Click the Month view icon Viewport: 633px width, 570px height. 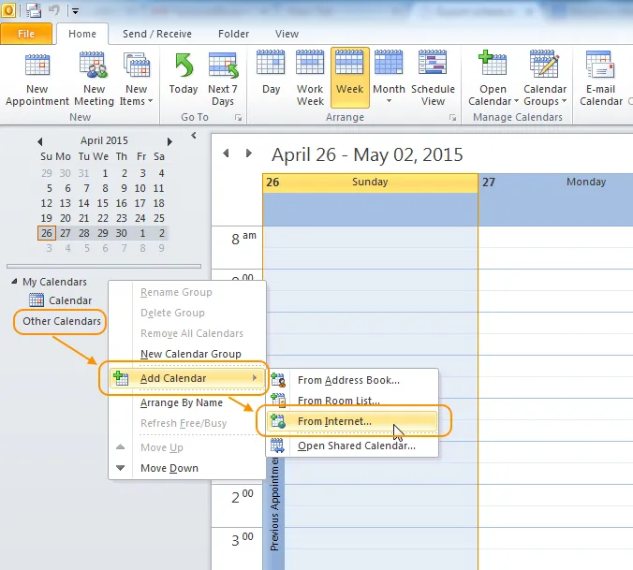click(x=389, y=63)
